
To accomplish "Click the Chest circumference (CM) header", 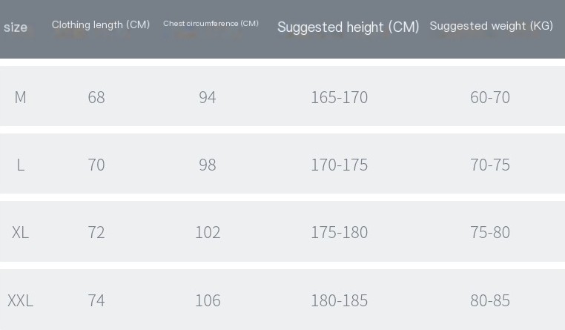I will point(211,24).
